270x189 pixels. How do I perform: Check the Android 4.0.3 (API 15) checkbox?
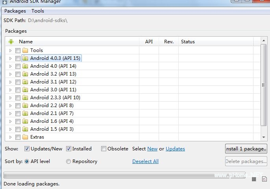click(18, 58)
